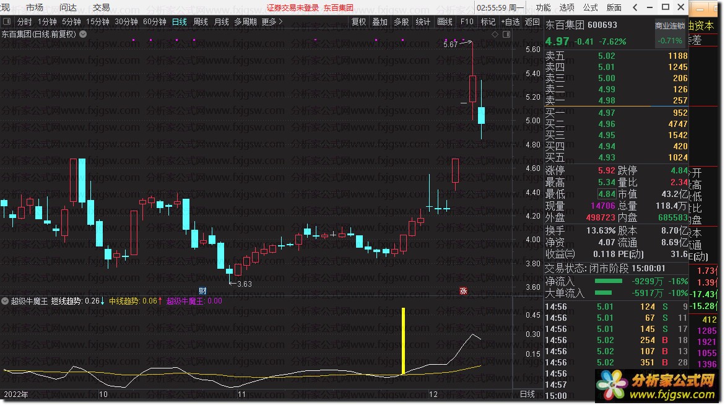Maximize the trading software window
This screenshot has height=405, width=725.
pos(666,7)
